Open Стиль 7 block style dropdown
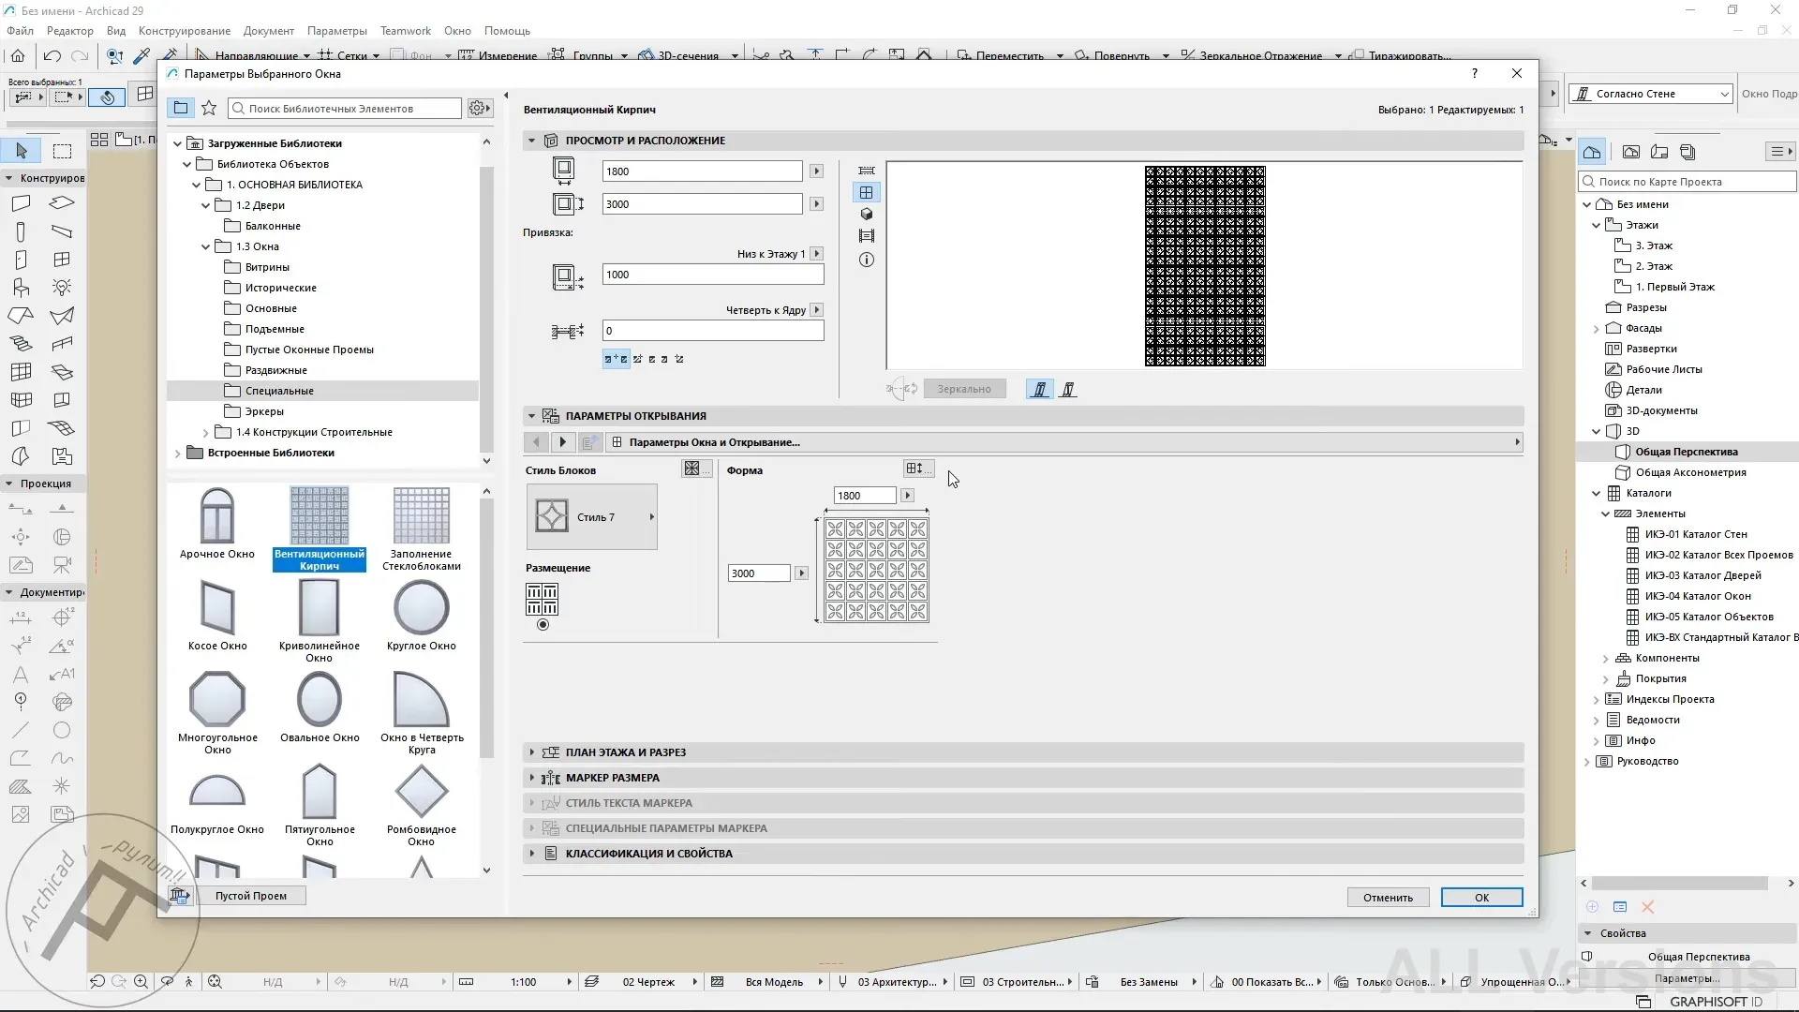Viewport: 1799px width, 1012px height. pos(592,517)
